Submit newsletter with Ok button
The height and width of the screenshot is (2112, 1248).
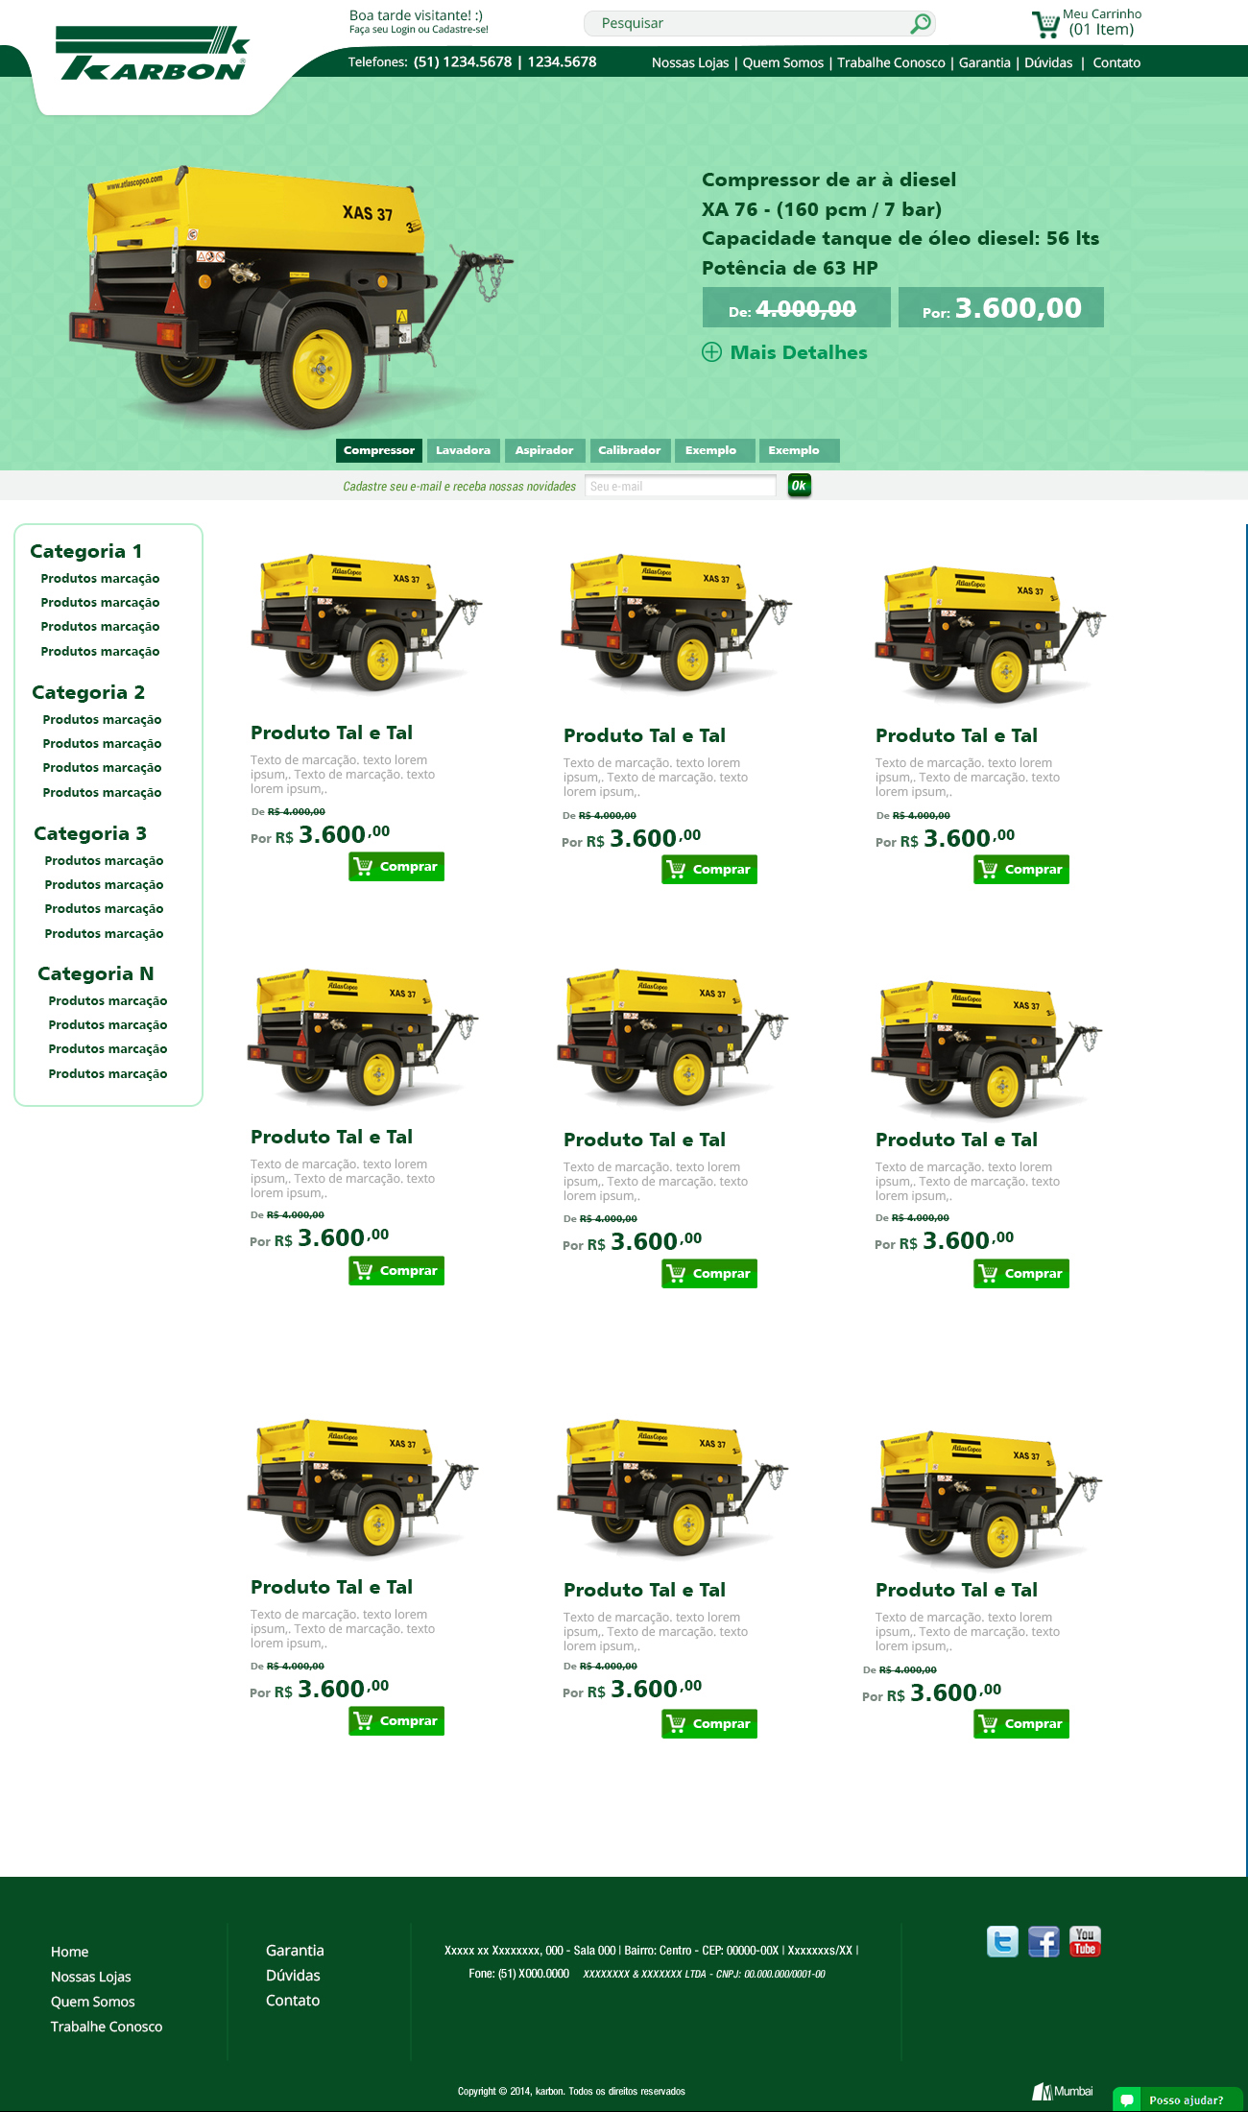point(799,486)
